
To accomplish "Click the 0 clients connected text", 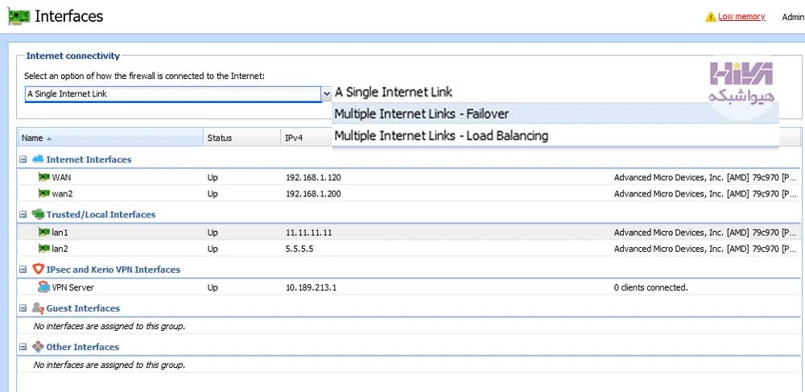I will point(651,287).
